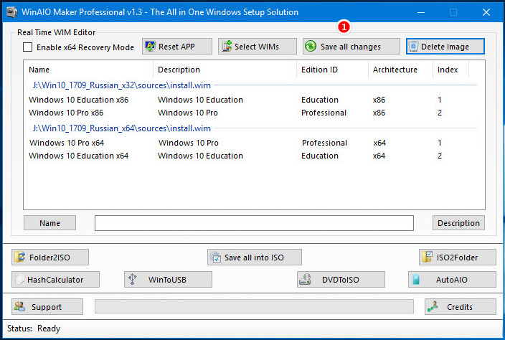505x340 pixels.
Task: Click the Description button below the list
Action: [458, 223]
